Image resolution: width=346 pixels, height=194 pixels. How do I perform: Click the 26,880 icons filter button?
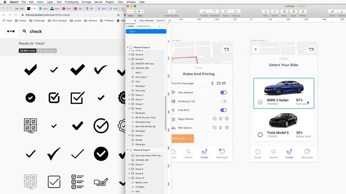[28, 51]
